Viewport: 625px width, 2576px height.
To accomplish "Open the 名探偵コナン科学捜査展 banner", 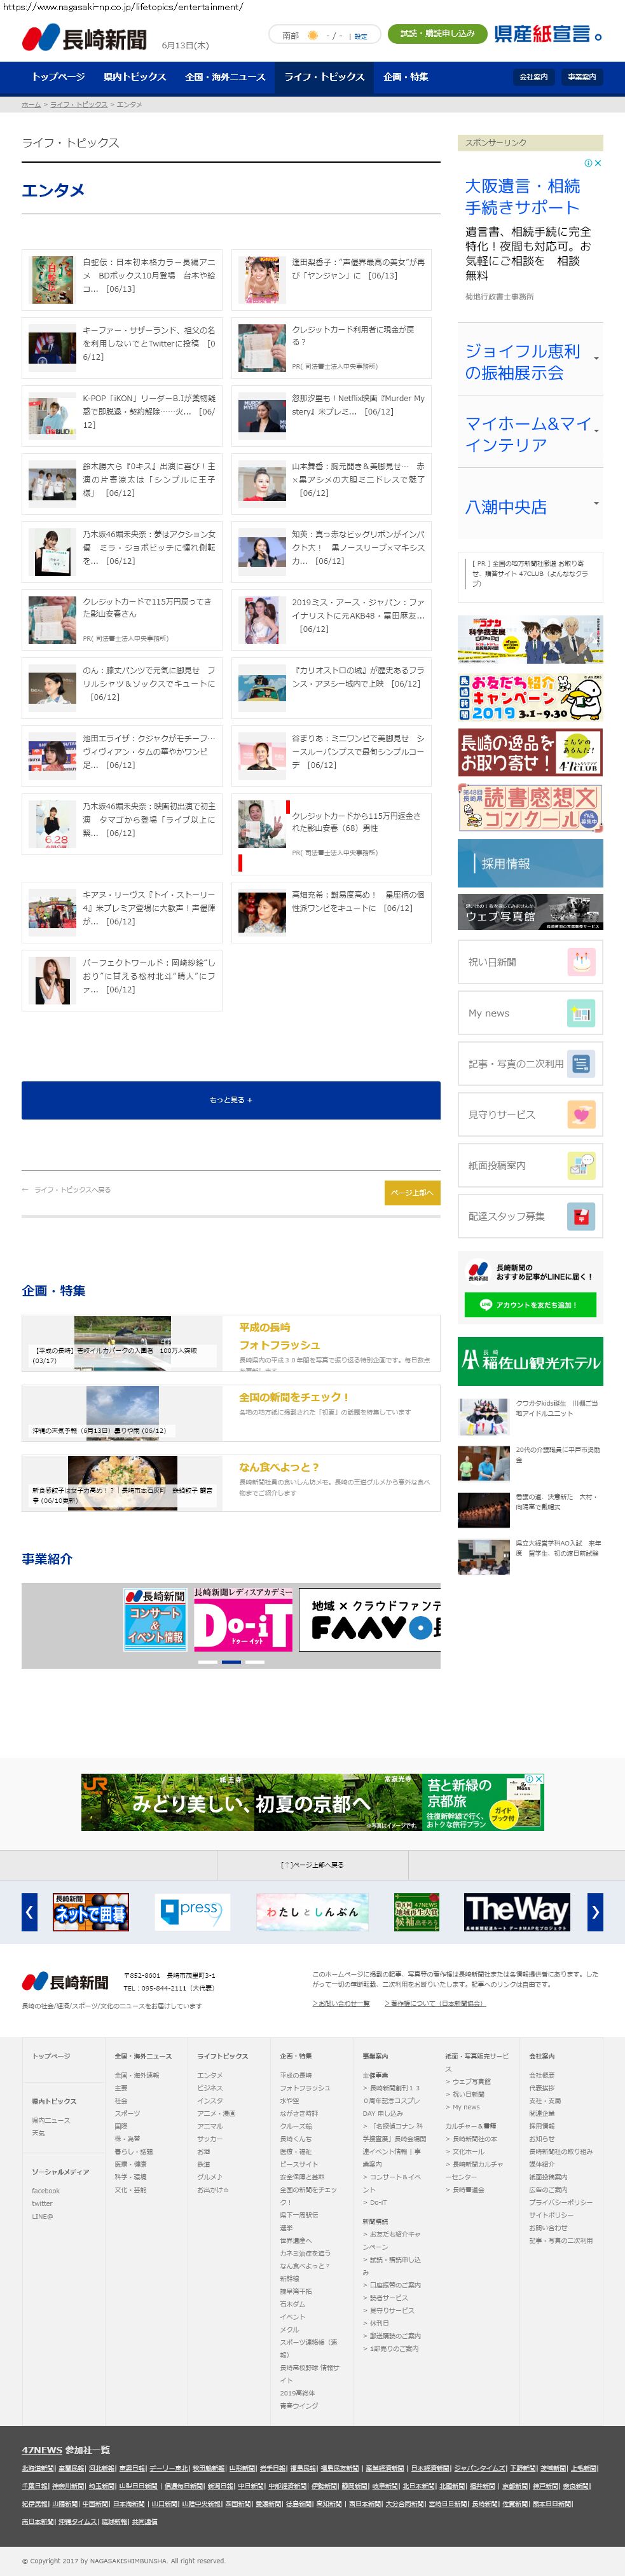I will (530, 640).
